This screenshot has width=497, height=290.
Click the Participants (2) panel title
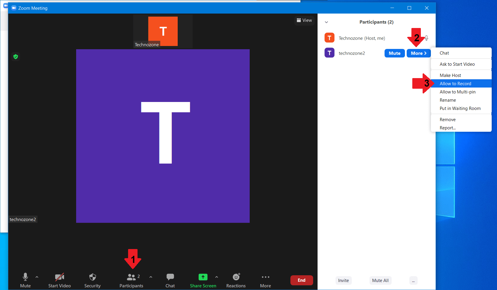[376, 22]
